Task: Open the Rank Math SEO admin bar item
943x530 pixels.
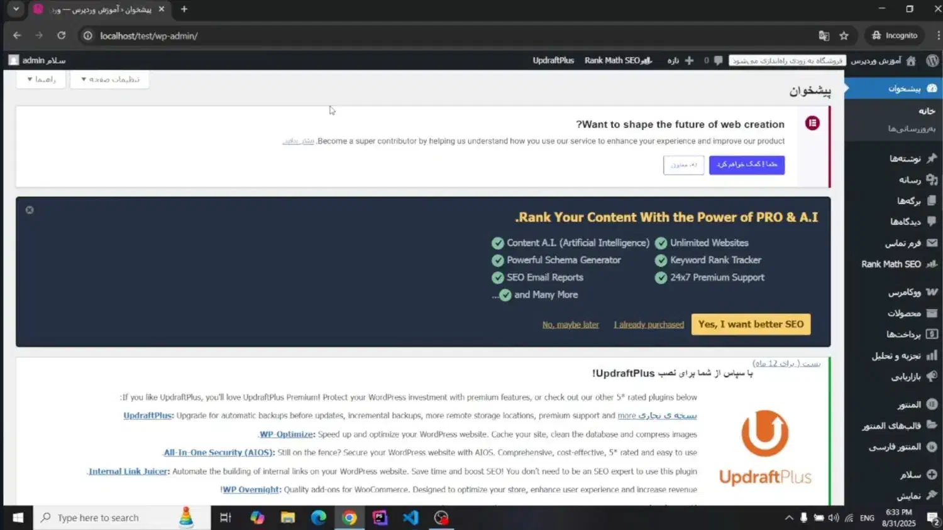Action: tap(619, 60)
